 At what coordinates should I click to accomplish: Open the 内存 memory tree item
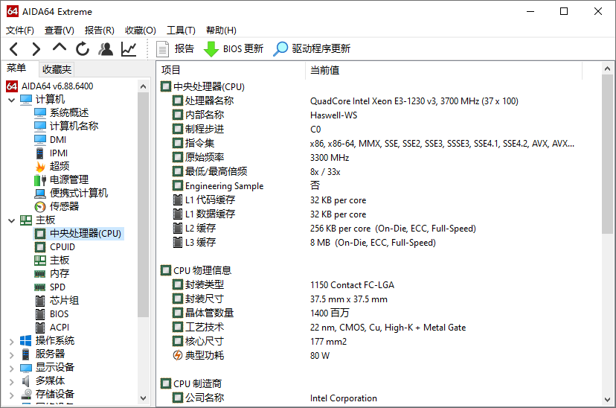tap(52, 273)
